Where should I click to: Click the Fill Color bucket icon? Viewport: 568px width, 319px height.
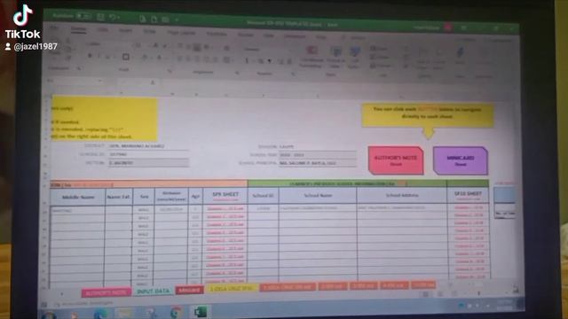tap(145, 57)
